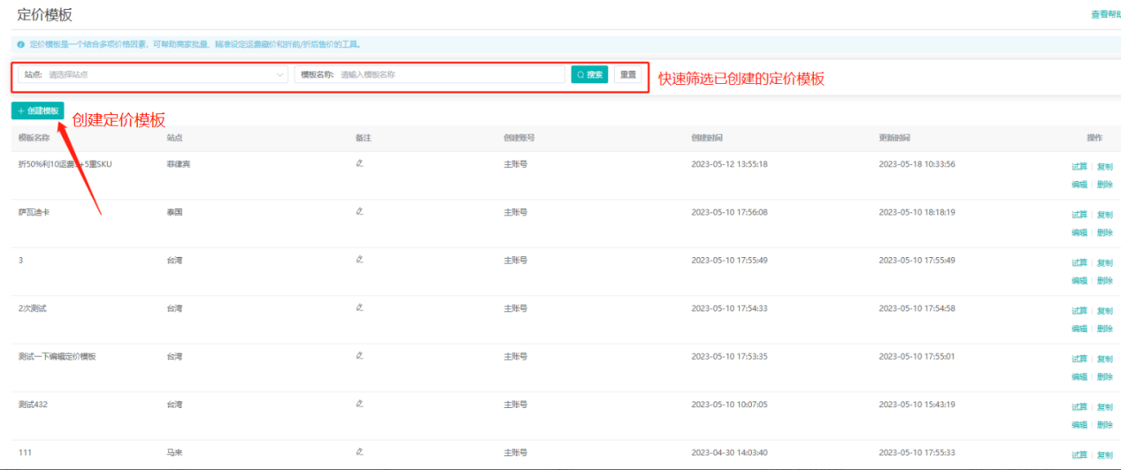Click the 创建模板 create template button
Image resolution: width=1121 pixels, height=470 pixels.
click(38, 110)
